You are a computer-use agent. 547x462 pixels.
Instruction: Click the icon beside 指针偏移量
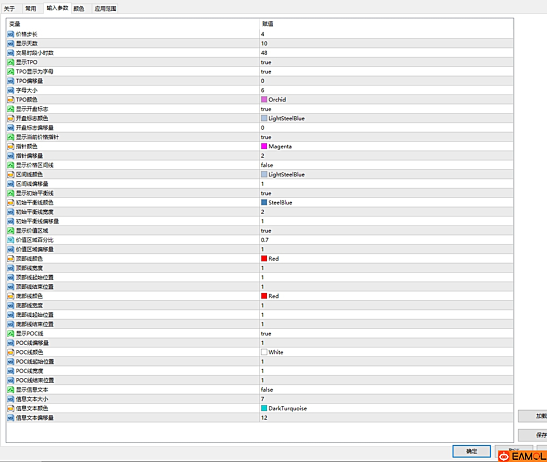tap(11, 156)
